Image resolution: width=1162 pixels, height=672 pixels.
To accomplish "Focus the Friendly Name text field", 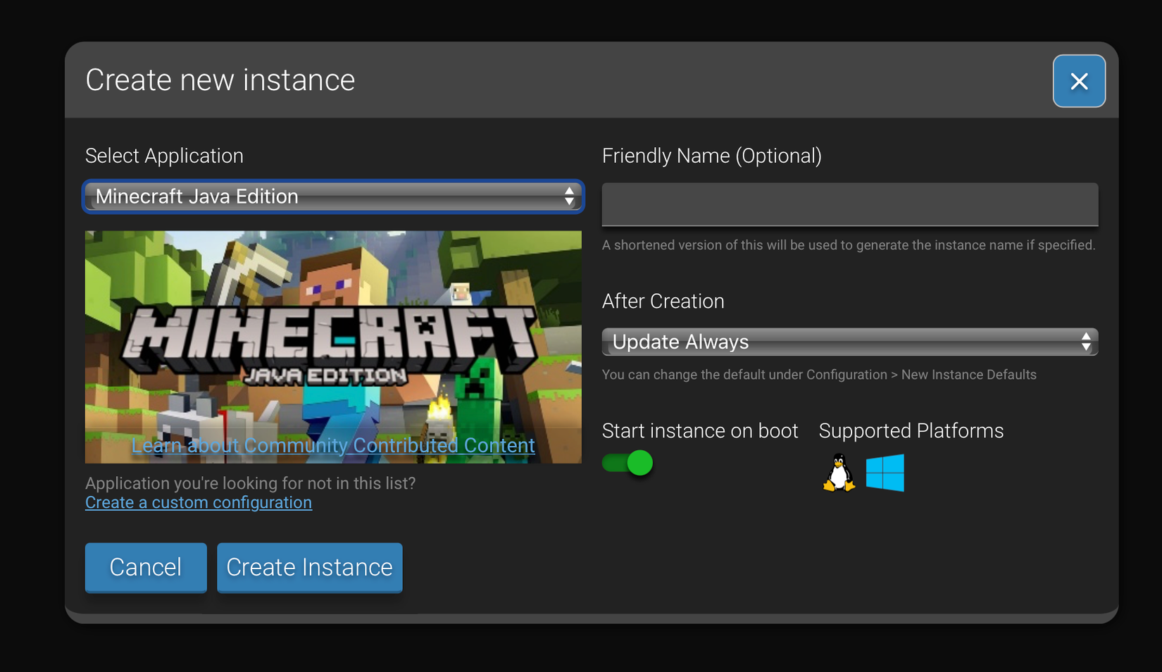I will 849,205.
